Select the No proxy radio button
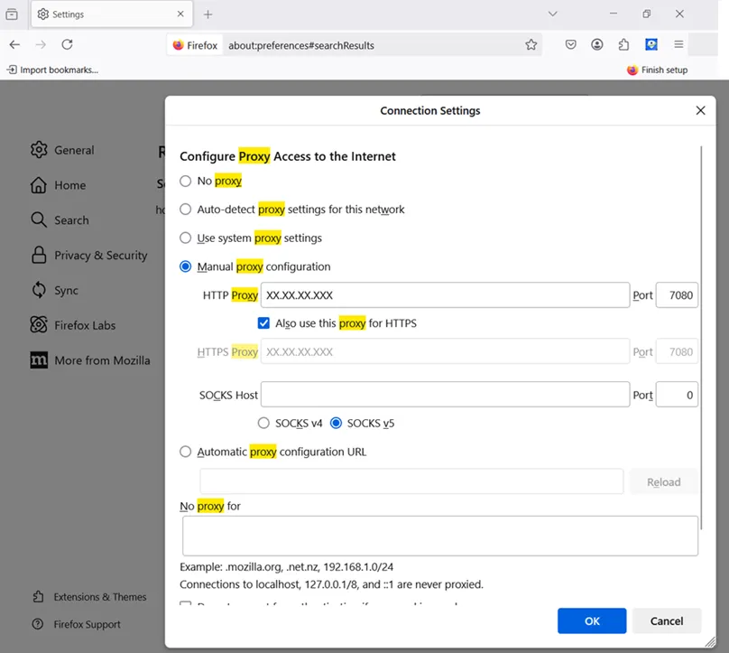This screenshot has height=653, width=729. pyautogui.click(x=186, y=181)
